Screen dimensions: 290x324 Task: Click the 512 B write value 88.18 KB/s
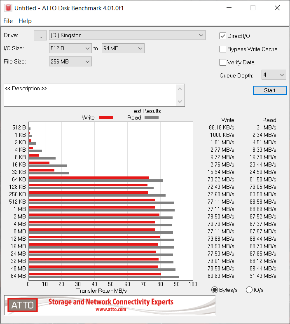coord(222,127)
